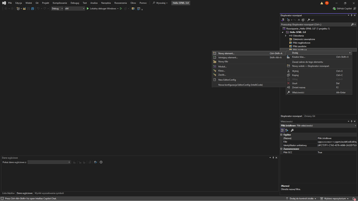Open the Rozszerzenia menu
The image size is (358, 201).
click(120, 3)
